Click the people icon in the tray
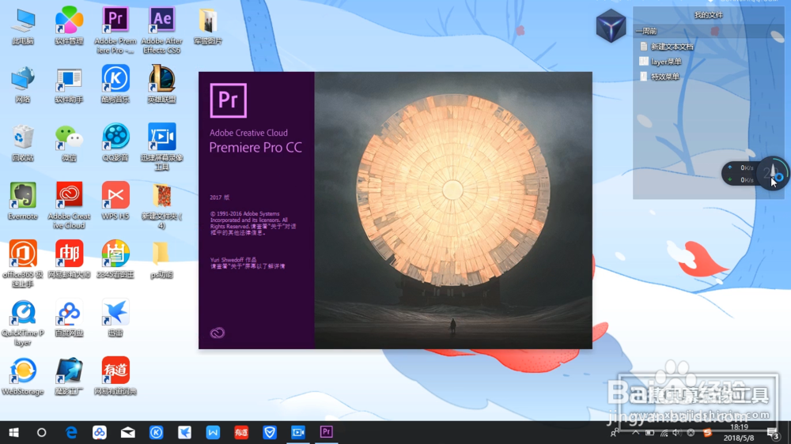 click(614, 432)
